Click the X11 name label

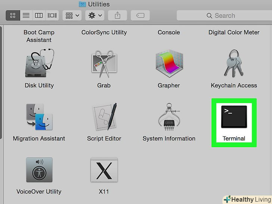[x=104, y=192]
